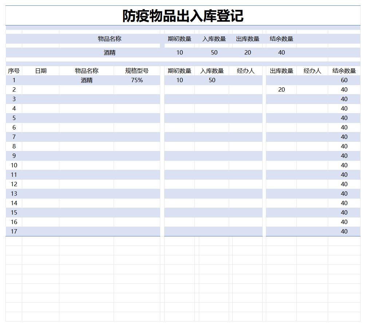This screenshot has height=327, width=366.
Task: Select sequence number 14
Action: (14, 203)
